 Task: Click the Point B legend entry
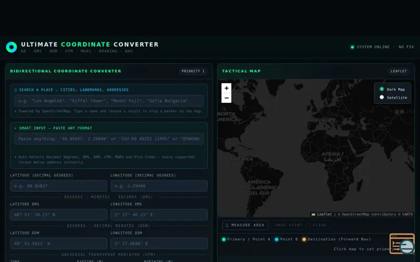coord(286,239)
